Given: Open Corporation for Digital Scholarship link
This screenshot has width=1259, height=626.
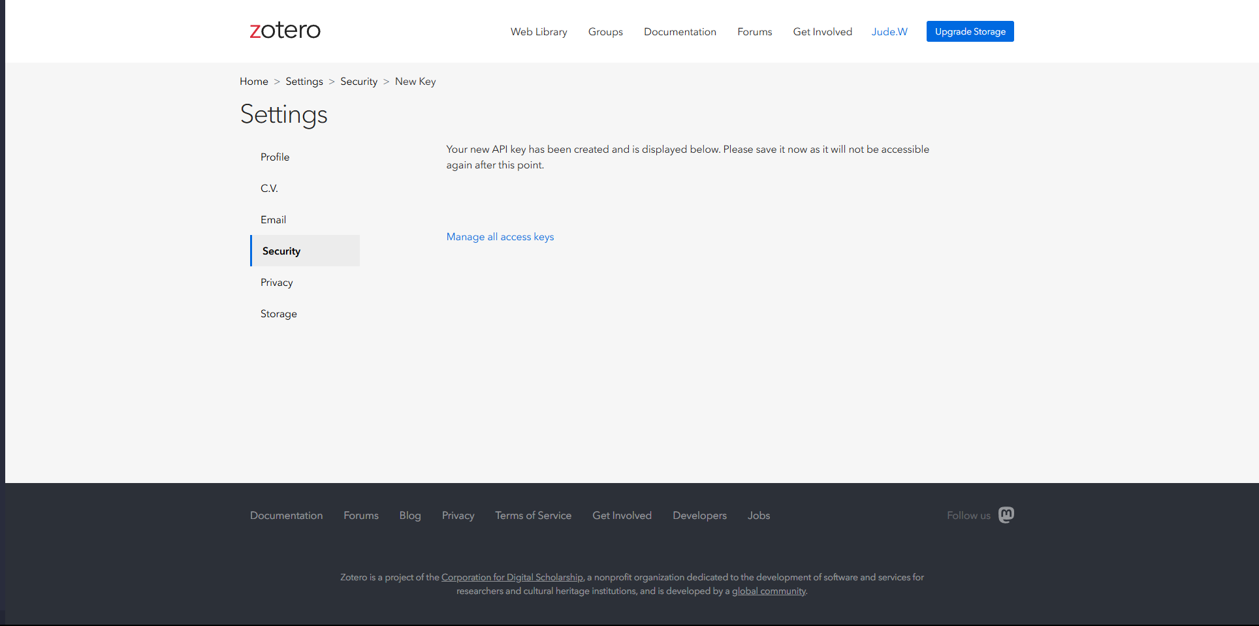Looking at the screenshot, I should tap(512, 577).
